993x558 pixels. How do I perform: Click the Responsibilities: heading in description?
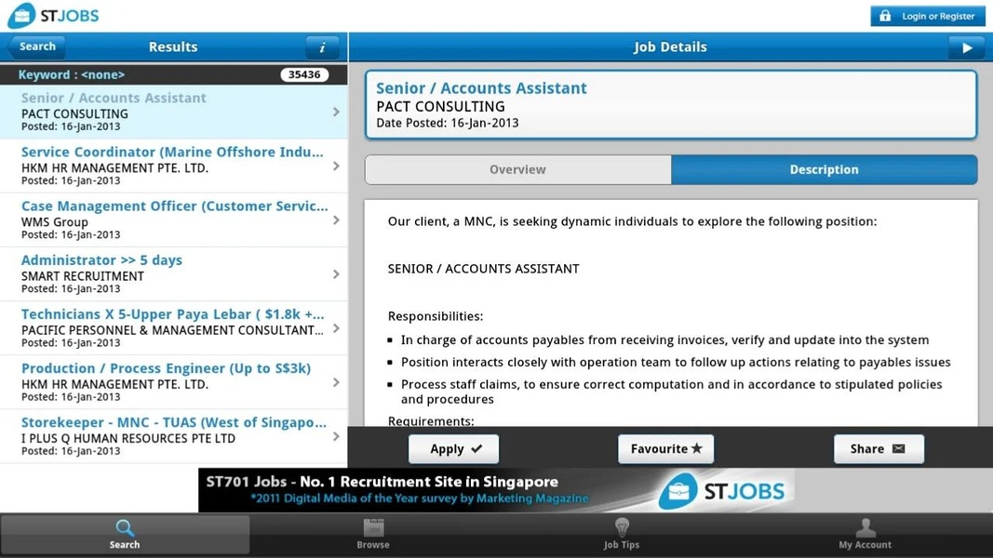click(435, 316)
